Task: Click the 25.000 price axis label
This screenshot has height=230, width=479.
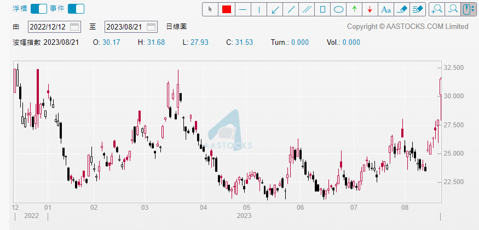Action: (455, 154)
